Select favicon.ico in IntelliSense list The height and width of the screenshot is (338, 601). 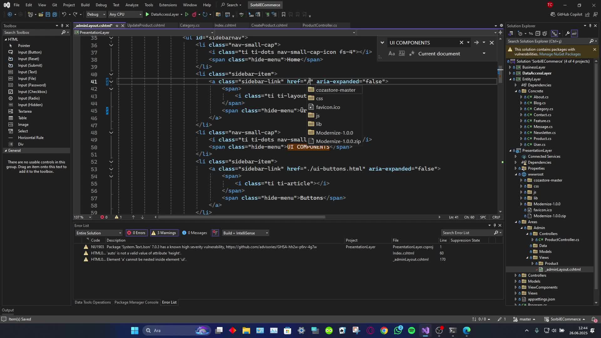coord(335,107)
